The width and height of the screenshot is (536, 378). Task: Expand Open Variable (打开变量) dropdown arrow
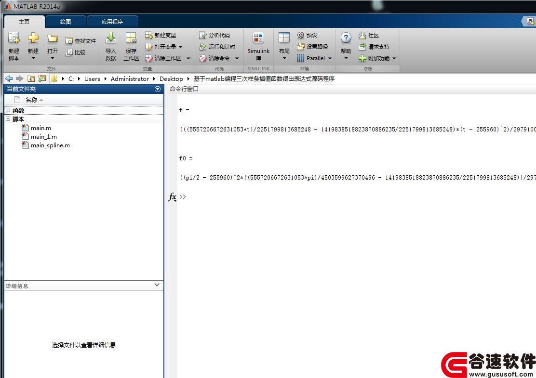click(181, 47)
